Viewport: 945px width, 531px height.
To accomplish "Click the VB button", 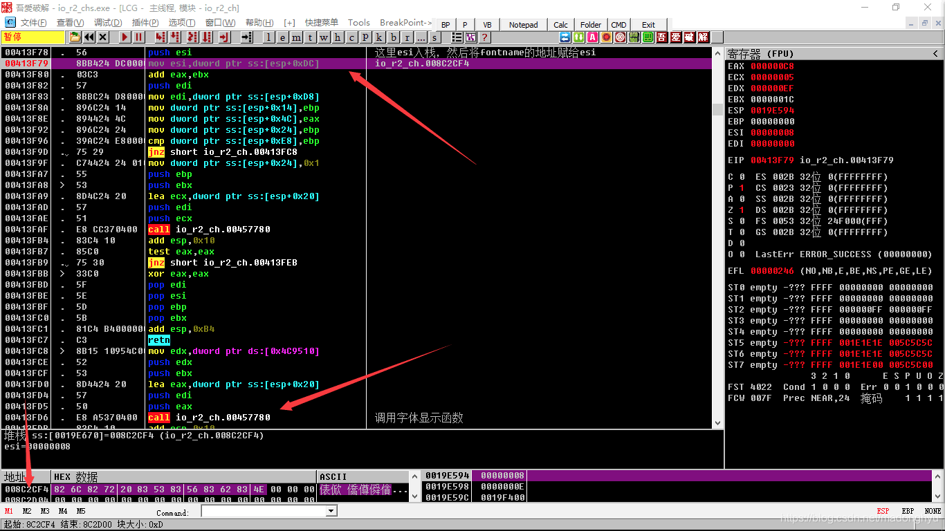I will 487,25.
